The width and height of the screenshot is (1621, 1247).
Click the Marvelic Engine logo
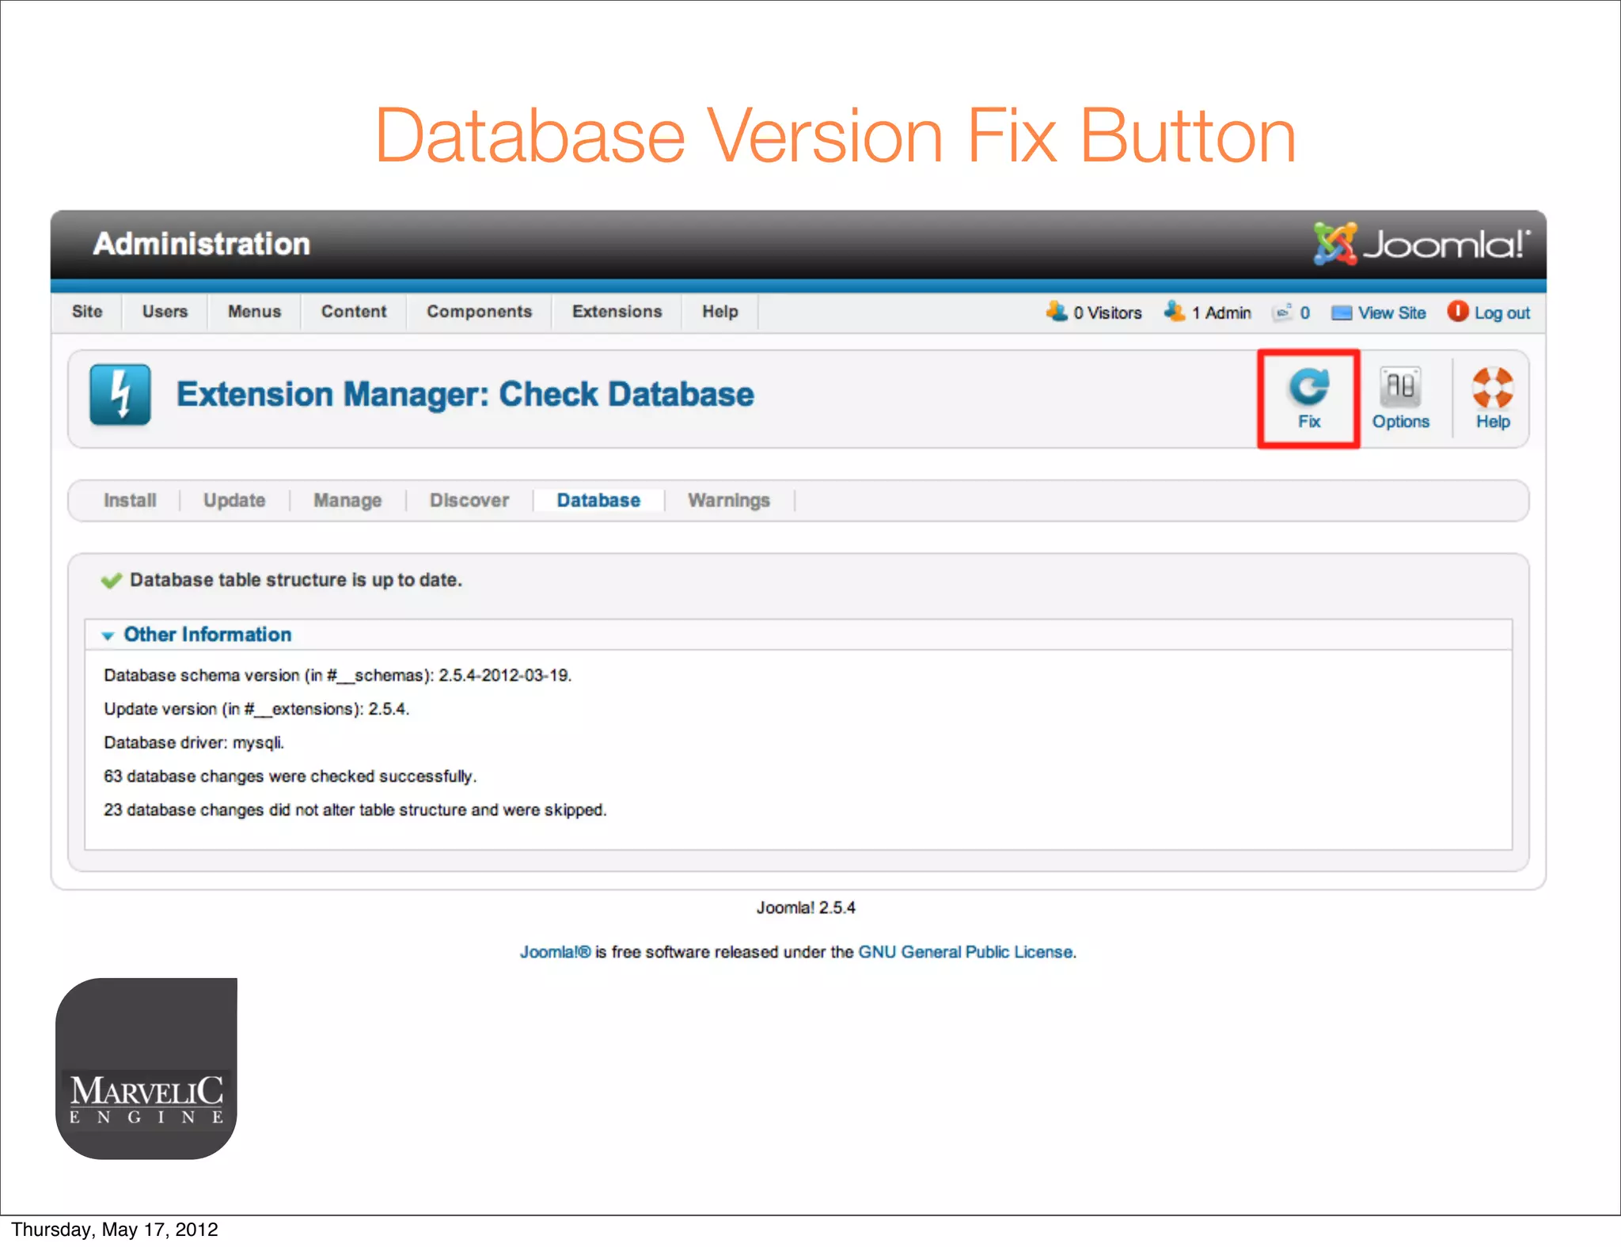click(146, 1069)
